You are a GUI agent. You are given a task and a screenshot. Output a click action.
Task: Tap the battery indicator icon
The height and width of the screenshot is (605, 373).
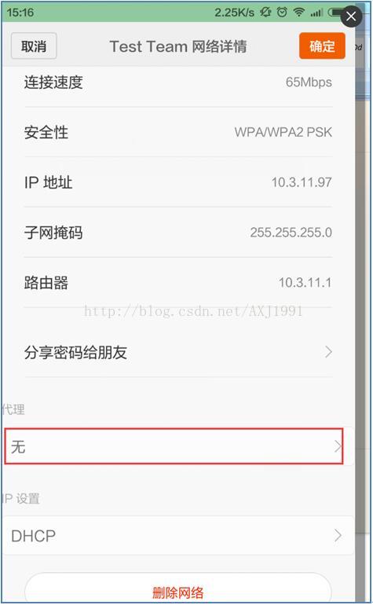point(334,13)
